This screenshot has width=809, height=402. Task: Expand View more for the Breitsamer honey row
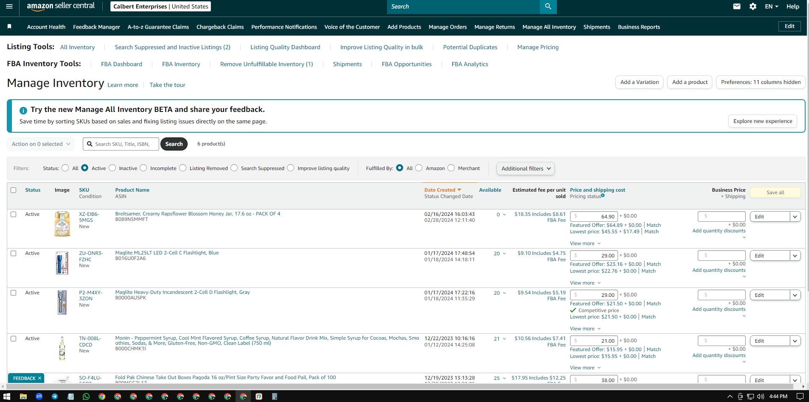click(585, 243)
